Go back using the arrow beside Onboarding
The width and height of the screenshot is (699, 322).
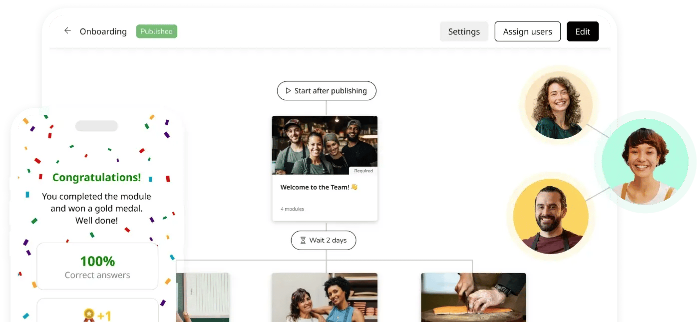coord(67,31)
